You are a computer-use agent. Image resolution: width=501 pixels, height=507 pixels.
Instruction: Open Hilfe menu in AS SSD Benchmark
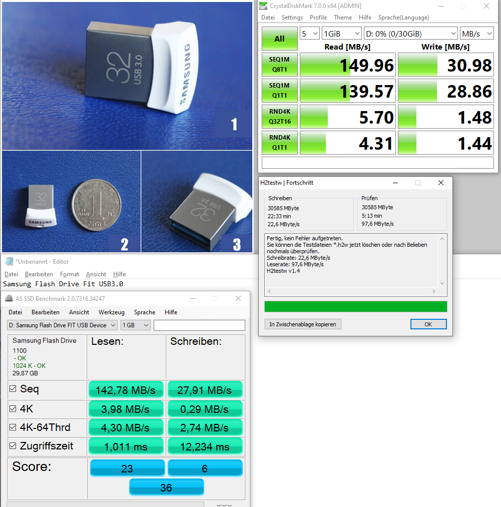tap(171, 312)
